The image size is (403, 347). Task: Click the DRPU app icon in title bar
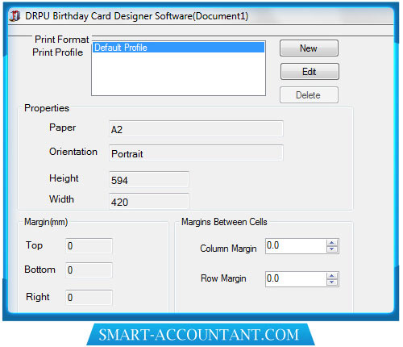(x=15, y=16)
